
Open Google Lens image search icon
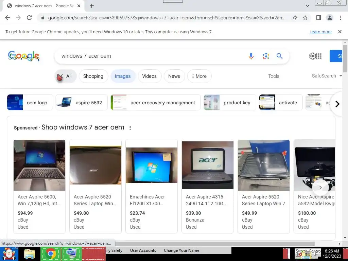pos(266,56)
